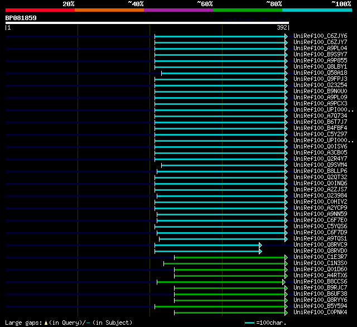Open the UniRef100_C1E3R7 entry
The width and height of the screenshot is (357, 327).
[320, 257]
